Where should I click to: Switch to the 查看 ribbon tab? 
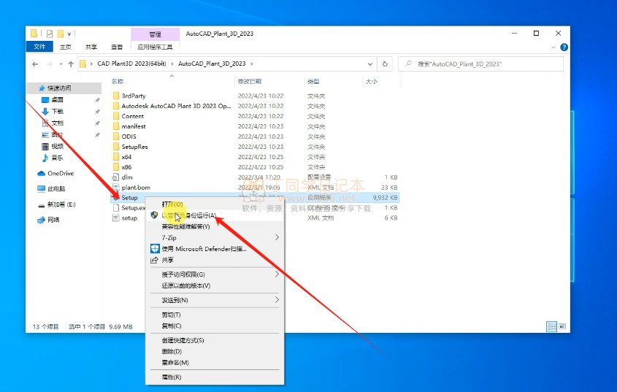[117, 47]
